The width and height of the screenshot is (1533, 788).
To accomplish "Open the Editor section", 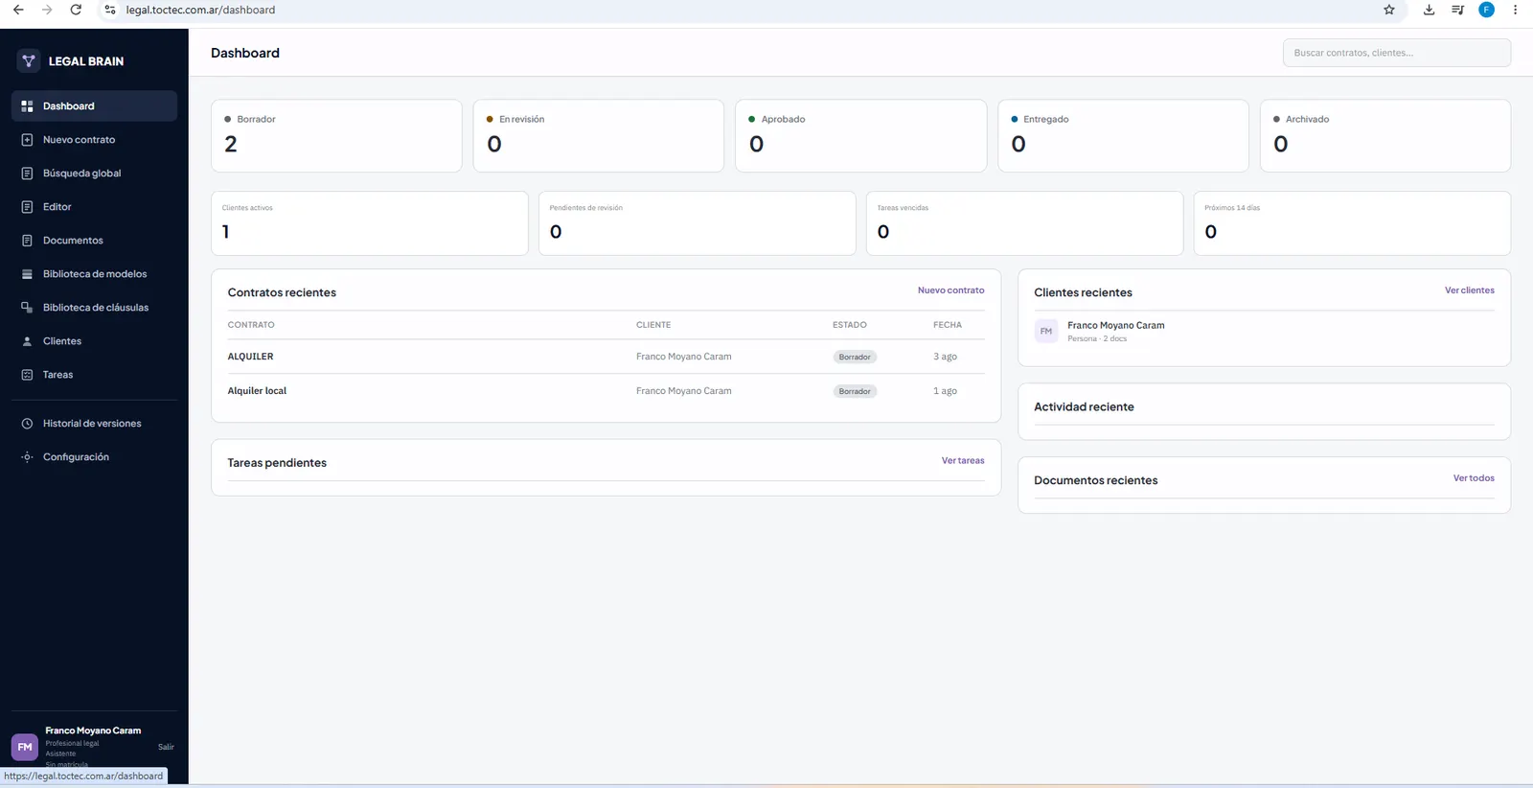I will point(94,207).
